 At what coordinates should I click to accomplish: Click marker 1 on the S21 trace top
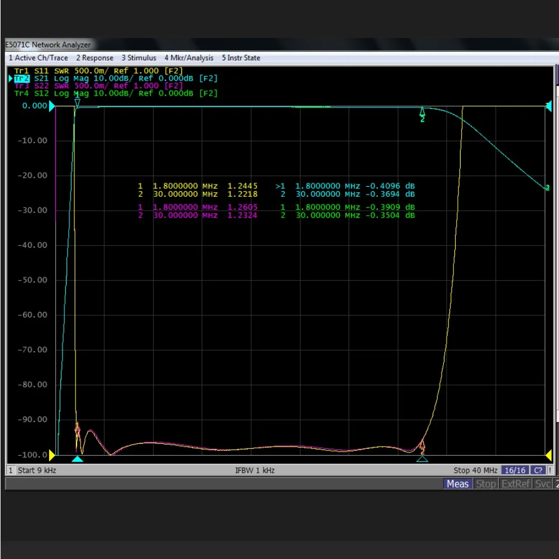77,102
